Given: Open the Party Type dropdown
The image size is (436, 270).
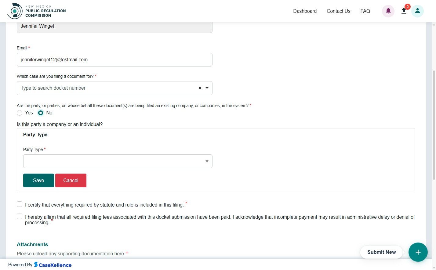Looking at the screenshot, I should (118, 161).
